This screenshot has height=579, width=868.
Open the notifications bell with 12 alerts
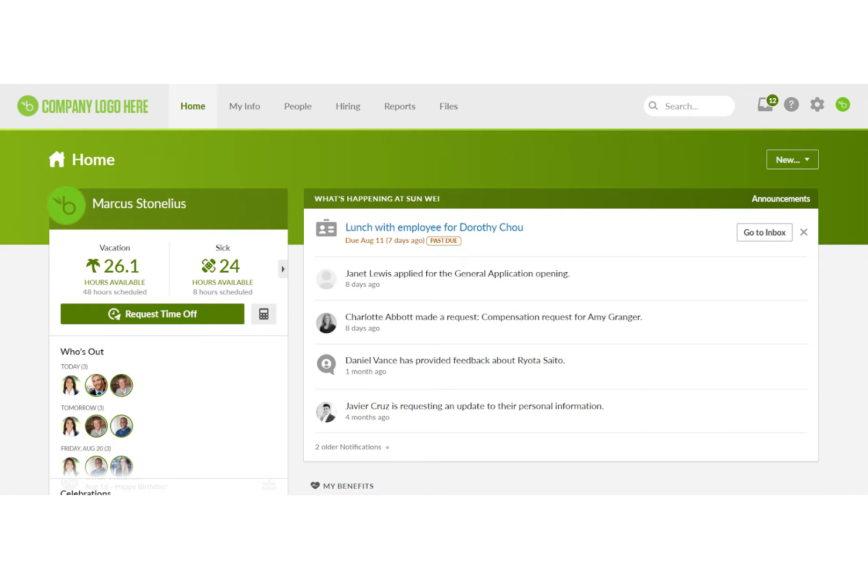click(x=765, y=104)
